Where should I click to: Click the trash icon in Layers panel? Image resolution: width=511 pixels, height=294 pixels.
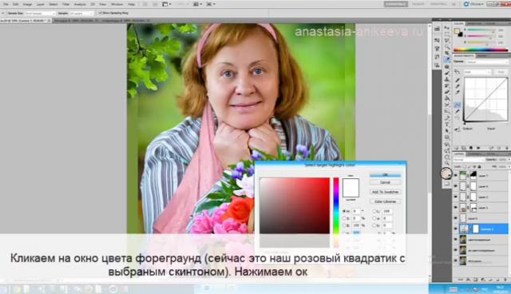pos(505,280)
